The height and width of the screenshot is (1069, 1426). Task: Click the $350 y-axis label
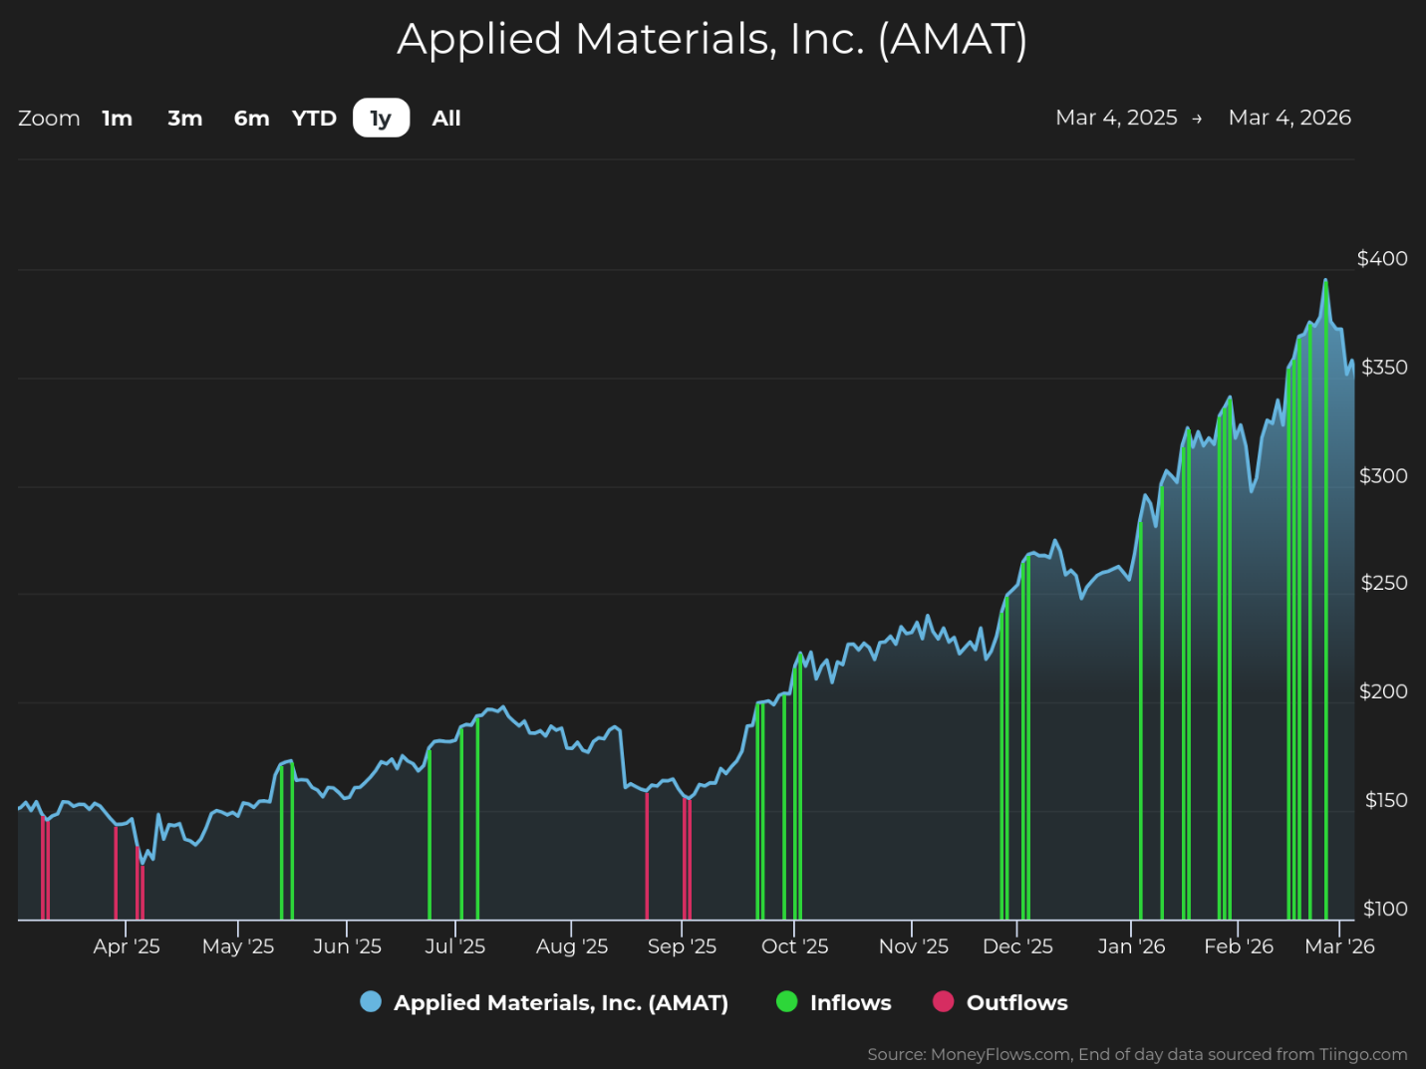(1384, 368)
